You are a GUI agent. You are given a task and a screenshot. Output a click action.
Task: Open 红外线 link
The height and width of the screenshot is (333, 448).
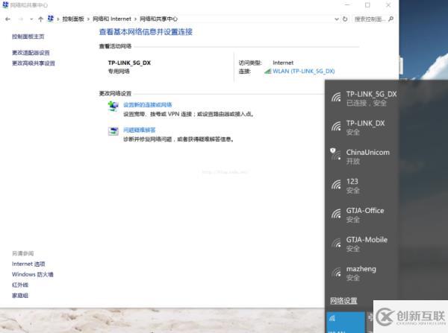click(20, 285)
